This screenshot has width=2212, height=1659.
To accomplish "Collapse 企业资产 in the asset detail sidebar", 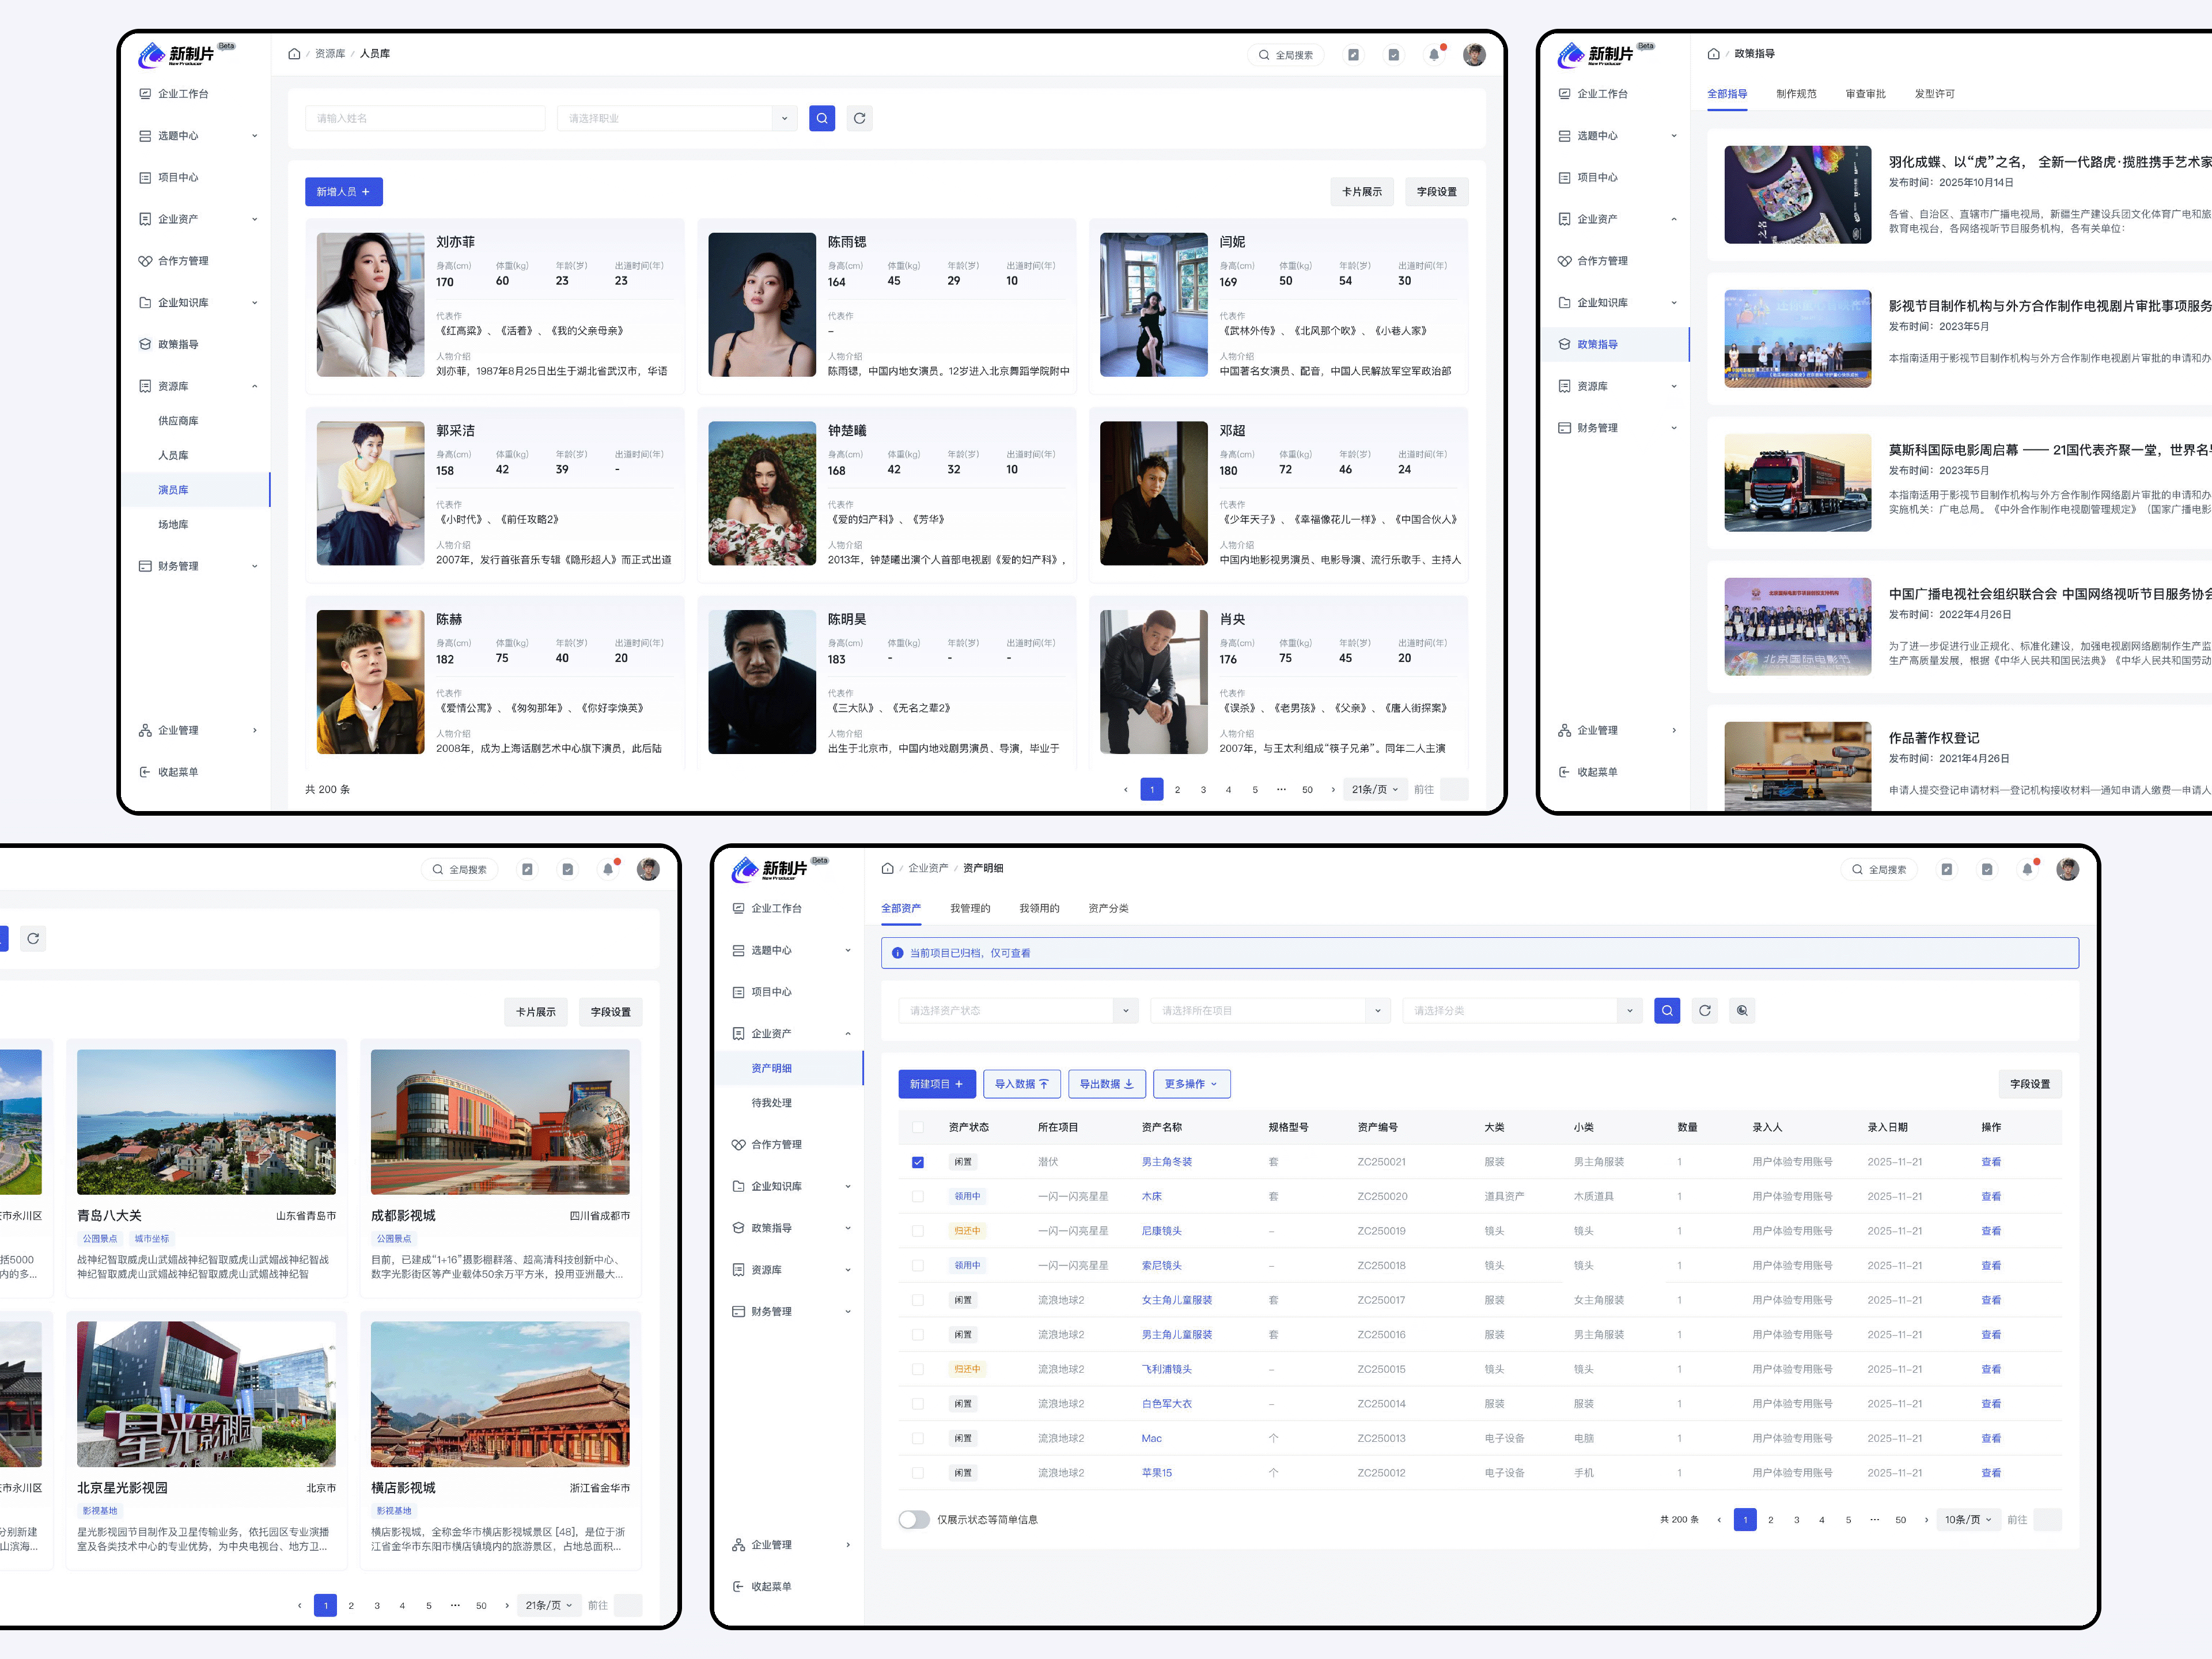I will click(791, 1033).
